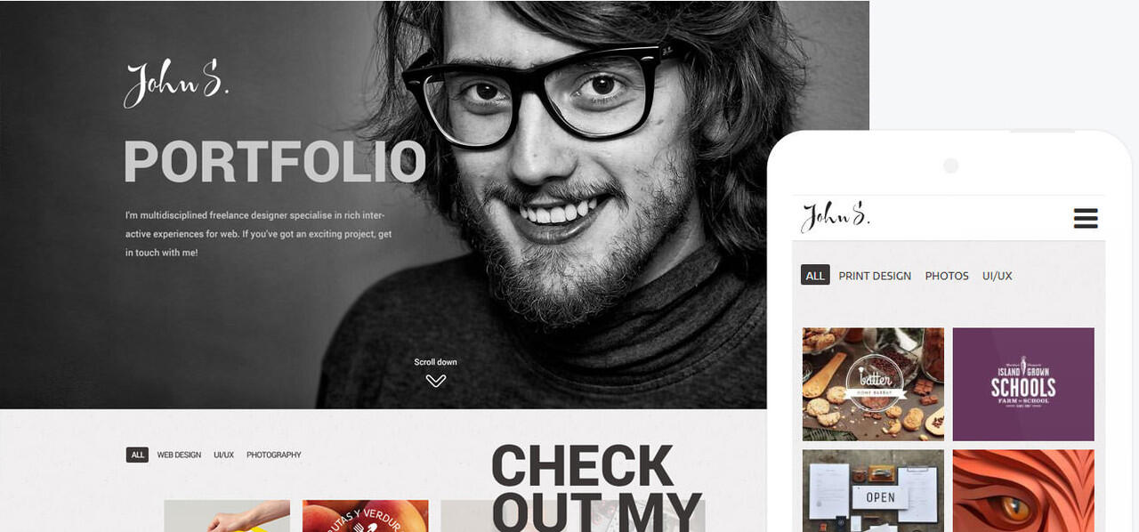
Task: Open the Batter cookies project thumbnail
Action: coord(873,384)
